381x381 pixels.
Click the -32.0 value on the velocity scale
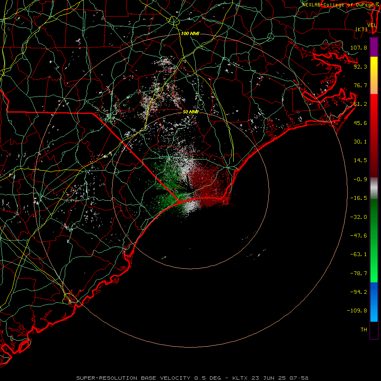pyautogui.click(x=359, y=217)
